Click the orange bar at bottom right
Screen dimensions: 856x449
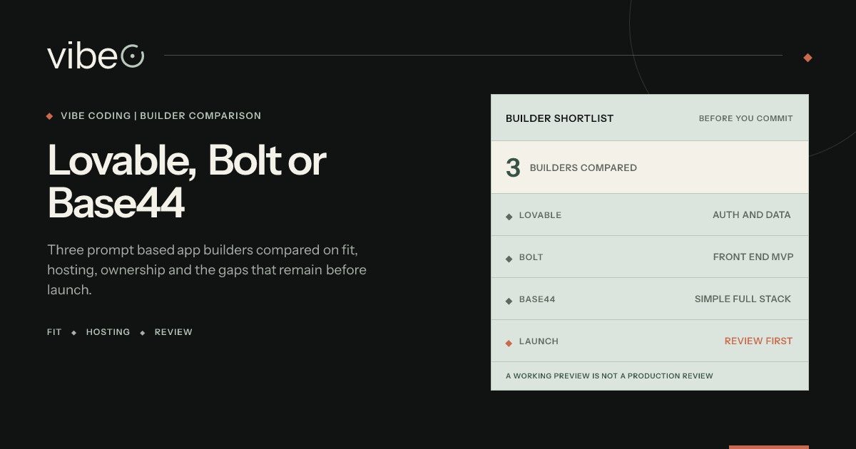pos(769,447)
